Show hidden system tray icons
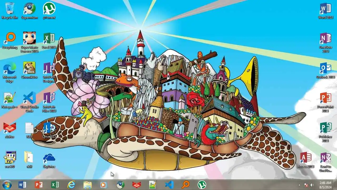Screen dimensions: 337x190 [x=299, y=185]
